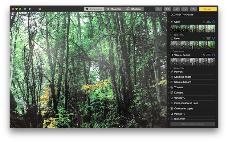This screenshot has height=142, width=228.
Task: Revert Черно-белый adjustment with undo arrow
Action: (x=204, y=55)
